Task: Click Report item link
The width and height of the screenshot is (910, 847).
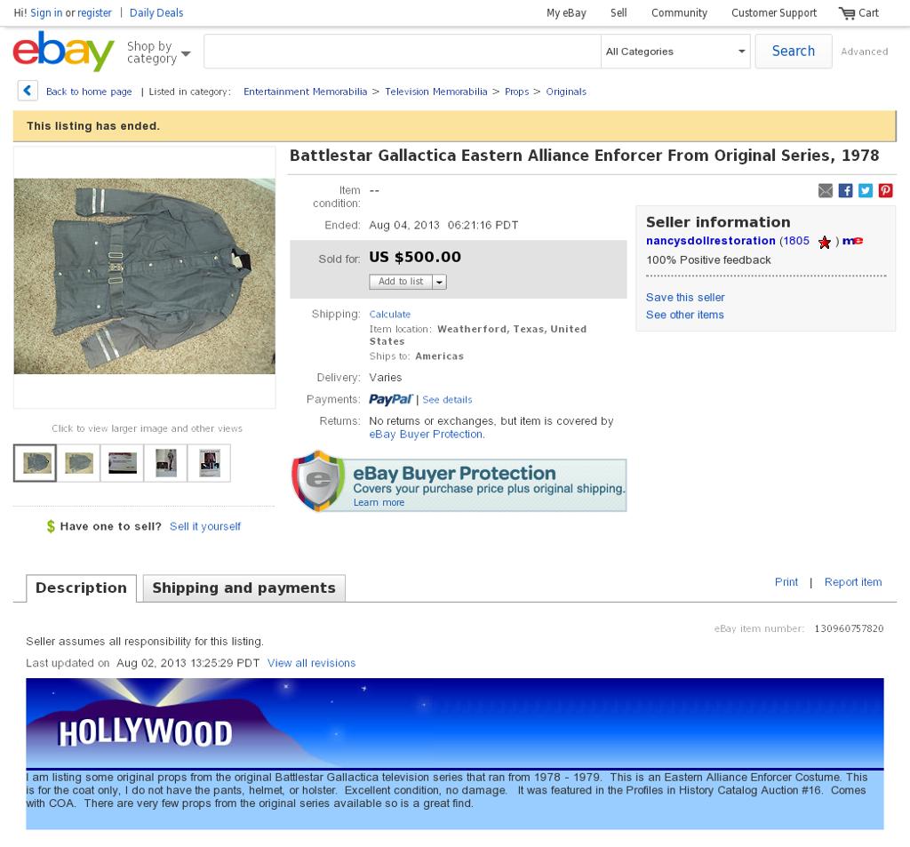Action: point(853,581)
